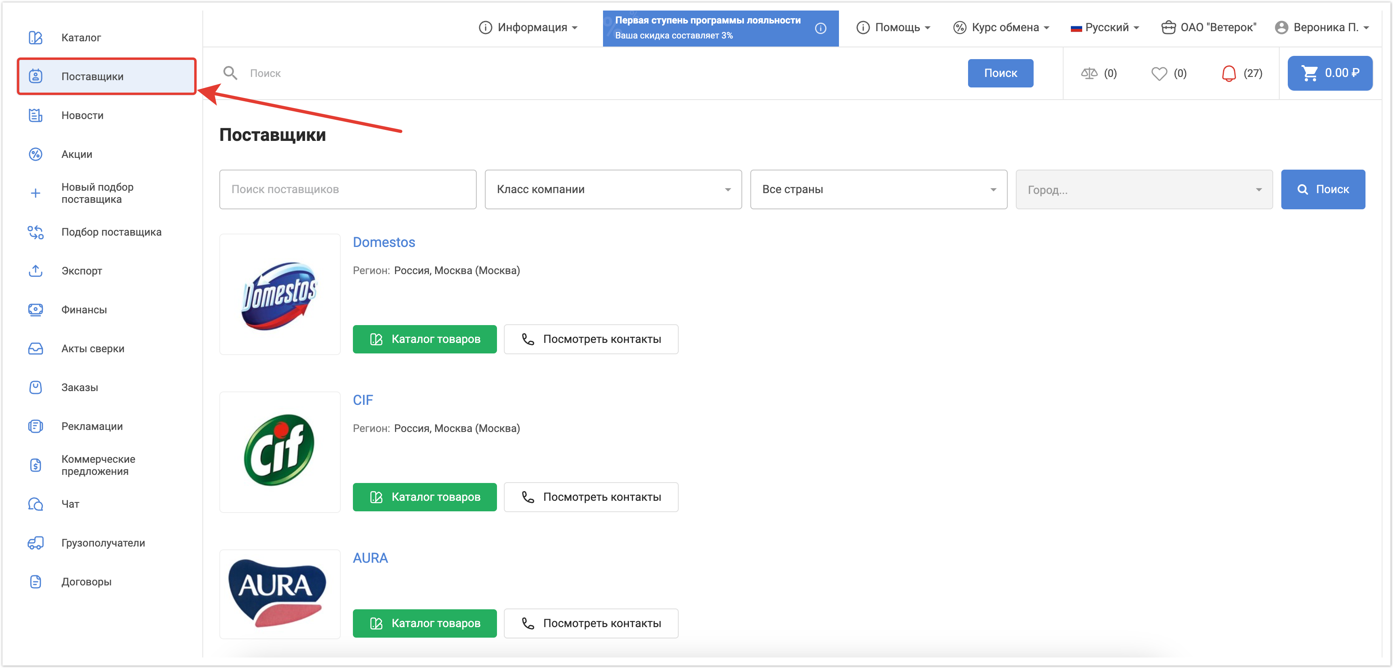Image resolution: width=1393 pixels, height=668 pixels.
Task: Open the AURA supplier link
Action: [x=370, y=557]
